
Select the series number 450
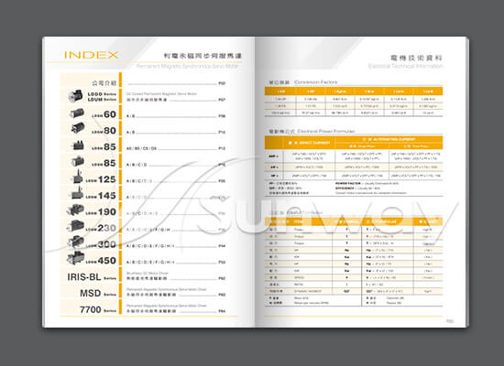click(x=107, y=261)
